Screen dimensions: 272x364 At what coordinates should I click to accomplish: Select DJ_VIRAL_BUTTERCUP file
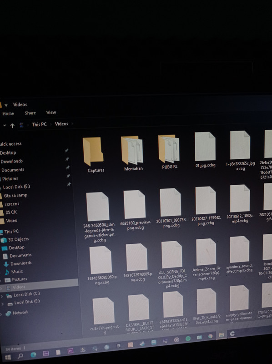click(x=139, y=313)
